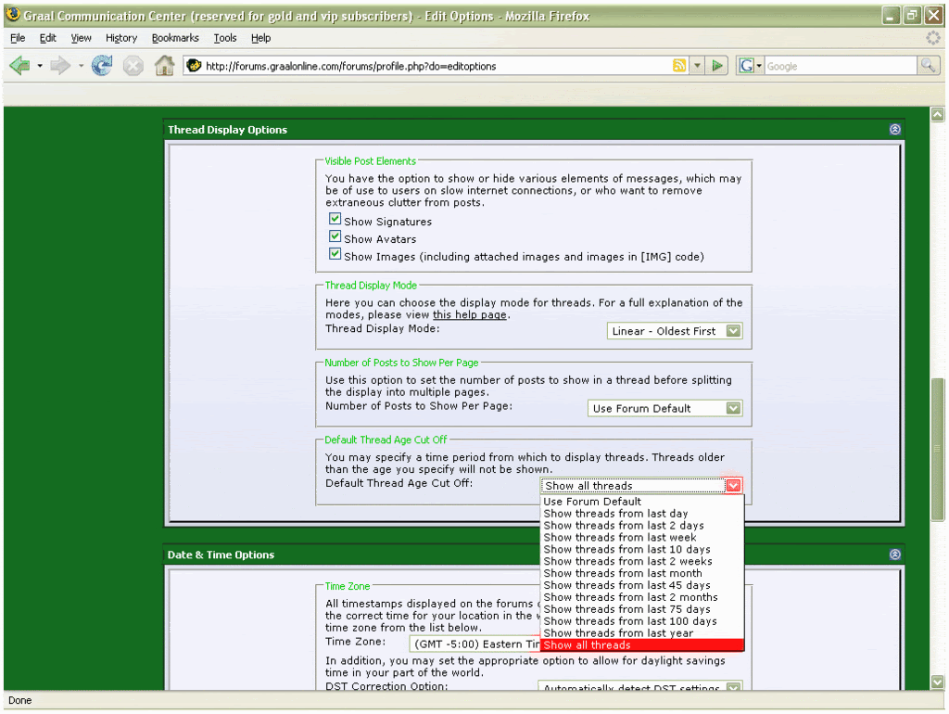Click the 'Done' status bar text
The image size is (949, 714).
click(20, 701)
